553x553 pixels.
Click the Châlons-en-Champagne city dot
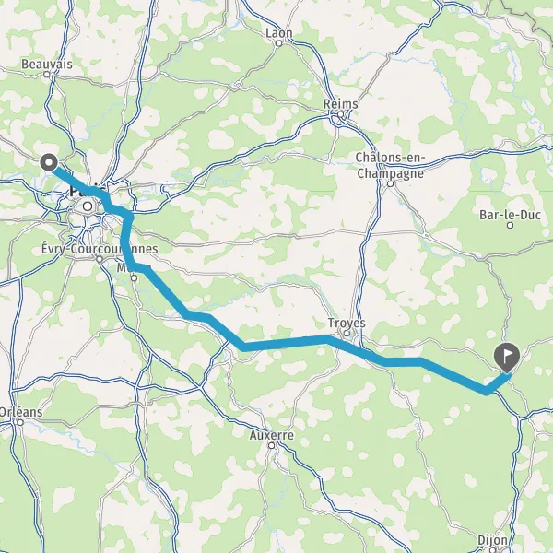click(390, 183)
